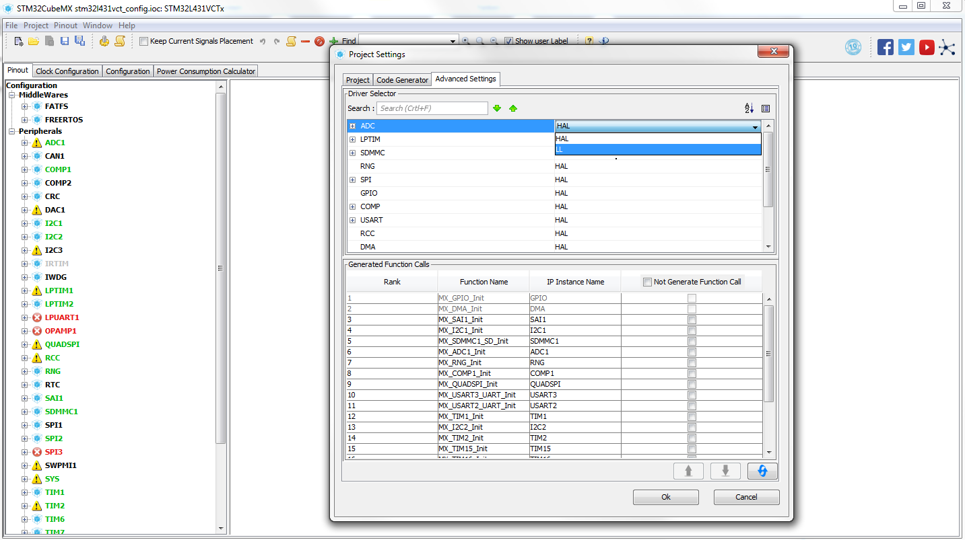The width and height of the screenshot is (965, 540).
Task: Open the YouTube link icon
Action: pos(927,47)
